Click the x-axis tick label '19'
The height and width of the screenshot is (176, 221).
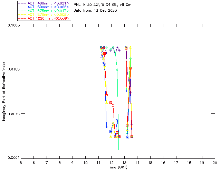(202, 163)
